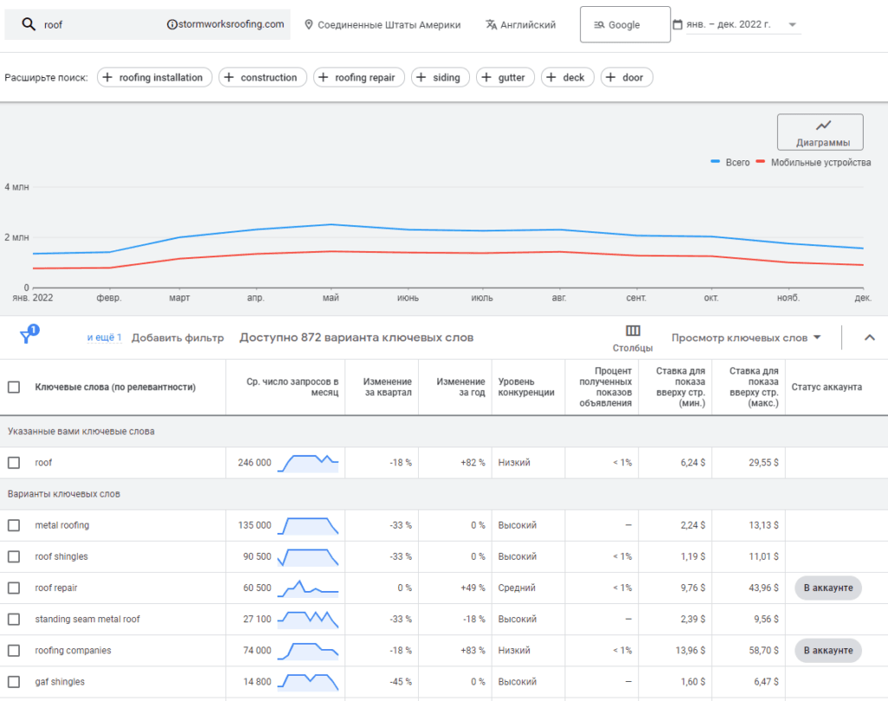Click В аккаунте badge for roof repair
Screen dimensions: 888x701
[828, 587]
